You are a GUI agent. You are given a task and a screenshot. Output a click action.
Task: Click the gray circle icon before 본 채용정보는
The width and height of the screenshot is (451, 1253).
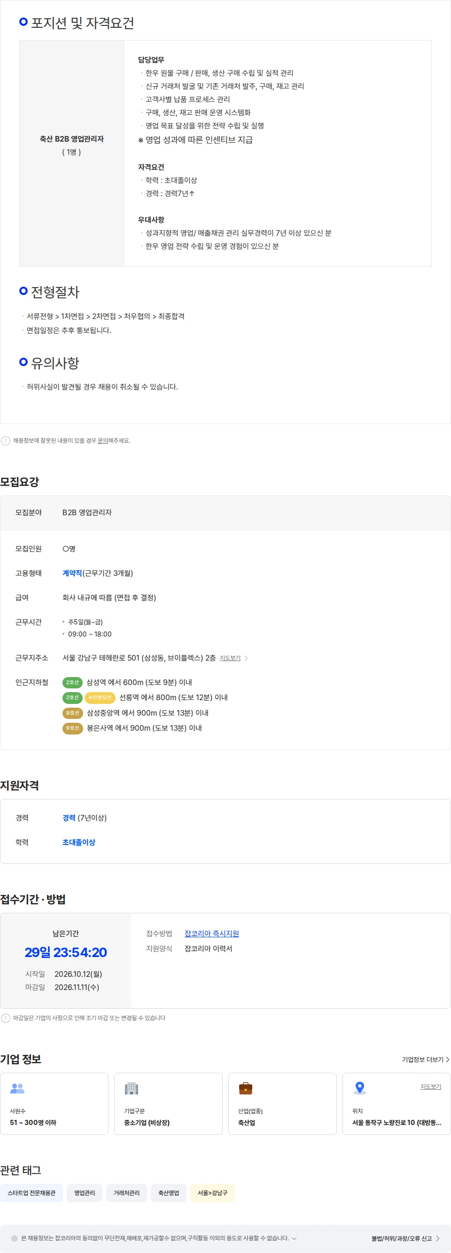coord(15,1238)
